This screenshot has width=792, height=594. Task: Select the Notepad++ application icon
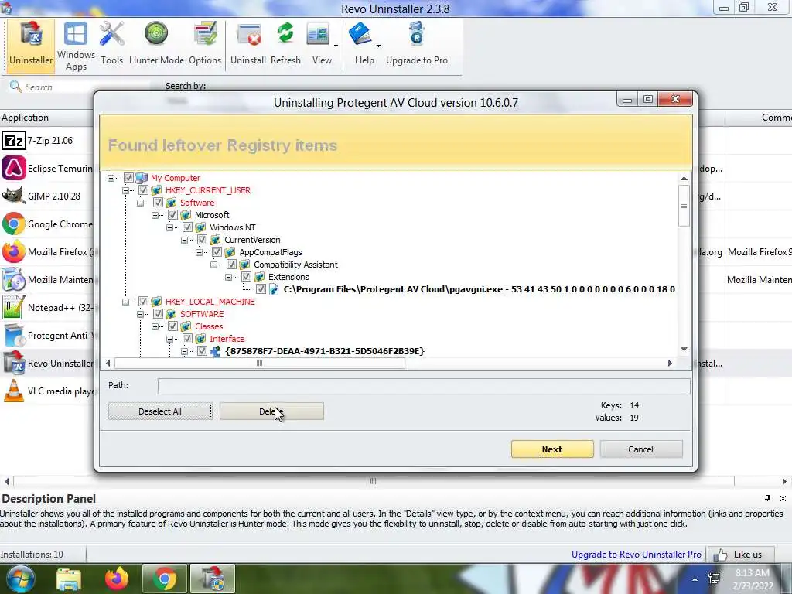click(14, 307)
